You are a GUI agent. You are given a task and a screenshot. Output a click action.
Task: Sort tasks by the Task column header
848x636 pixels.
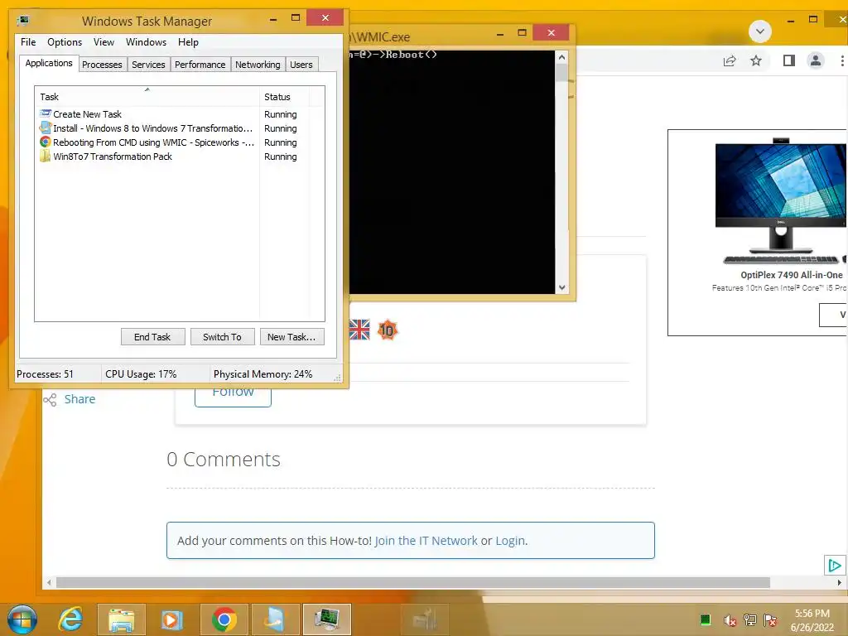pyautogui.click(x=147, y=97)
